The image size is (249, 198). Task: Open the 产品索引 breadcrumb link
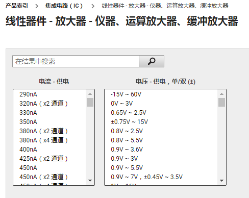17,6
